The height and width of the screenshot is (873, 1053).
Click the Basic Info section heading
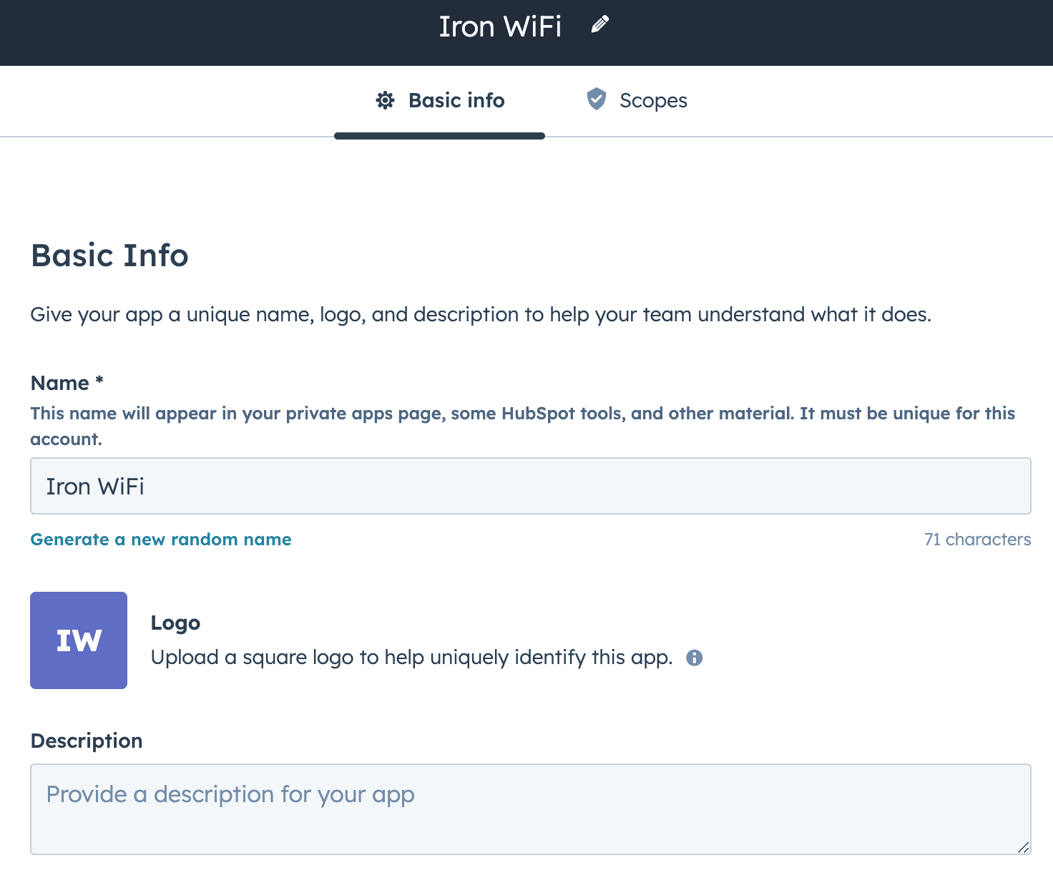109,255
